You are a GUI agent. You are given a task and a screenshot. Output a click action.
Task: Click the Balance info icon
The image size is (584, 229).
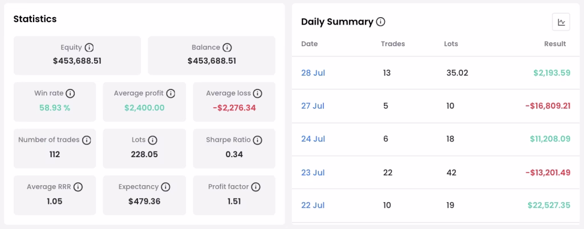pos(227,48)
